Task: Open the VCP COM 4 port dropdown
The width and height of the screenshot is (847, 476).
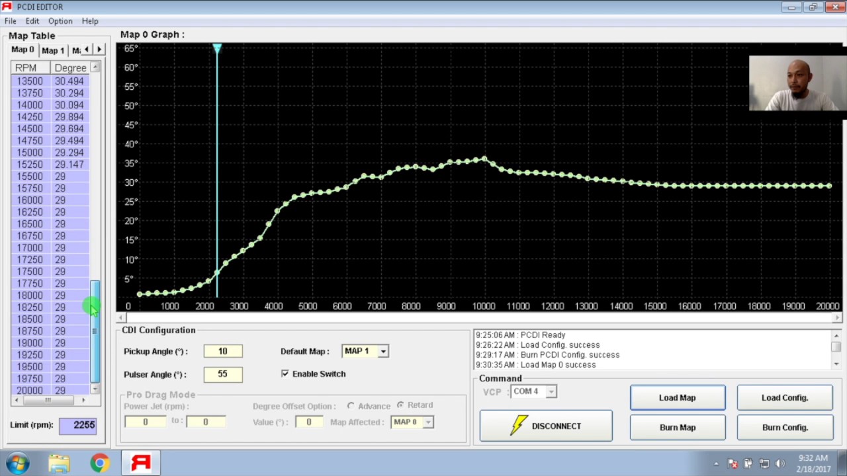Action: point(551,391)
